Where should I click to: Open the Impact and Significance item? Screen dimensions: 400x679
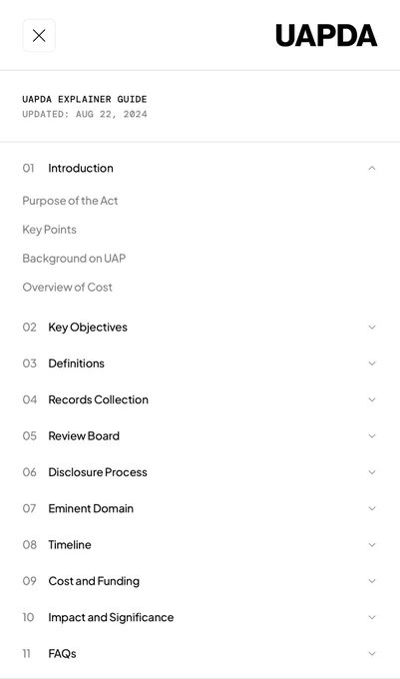click(111, 617)
